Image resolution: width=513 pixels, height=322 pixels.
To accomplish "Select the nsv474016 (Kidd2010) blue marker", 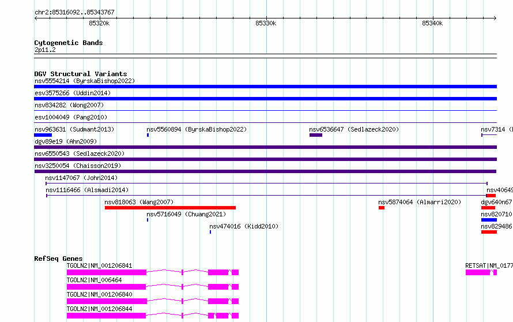I will (210, 232).
